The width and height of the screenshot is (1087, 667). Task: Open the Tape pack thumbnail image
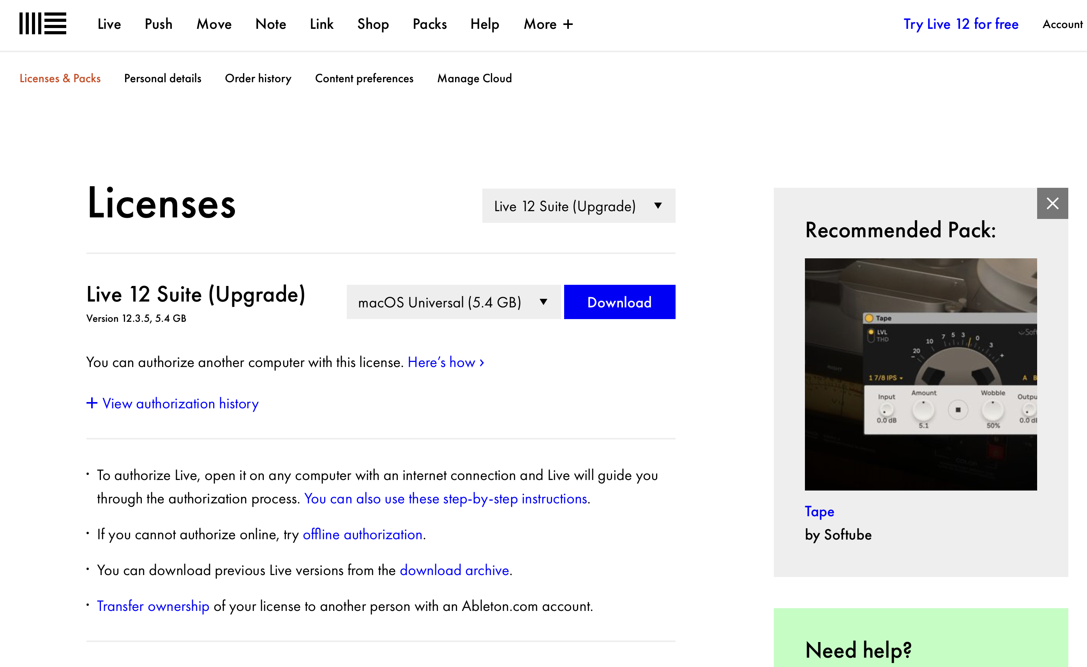coord(920,374)
